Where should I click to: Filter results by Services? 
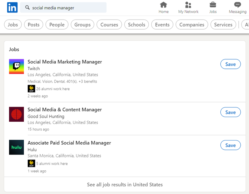[223, 25]
